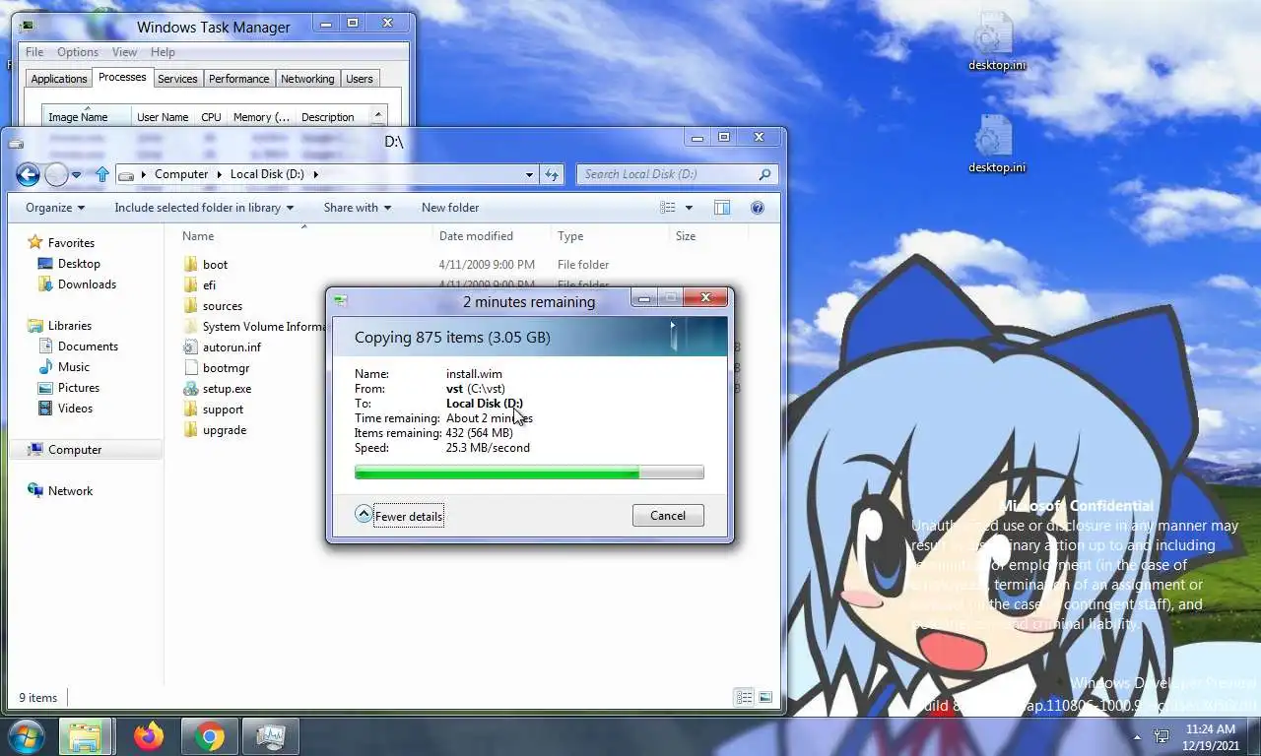Image resolution: width=1261 pixels, height=756 pixels.
Task: Collapse copy dialog with Fewer details
Action: (x=400, y=516)
